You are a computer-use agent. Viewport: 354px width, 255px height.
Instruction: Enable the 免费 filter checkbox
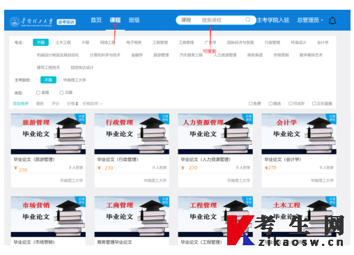click(x=251, y=104)
